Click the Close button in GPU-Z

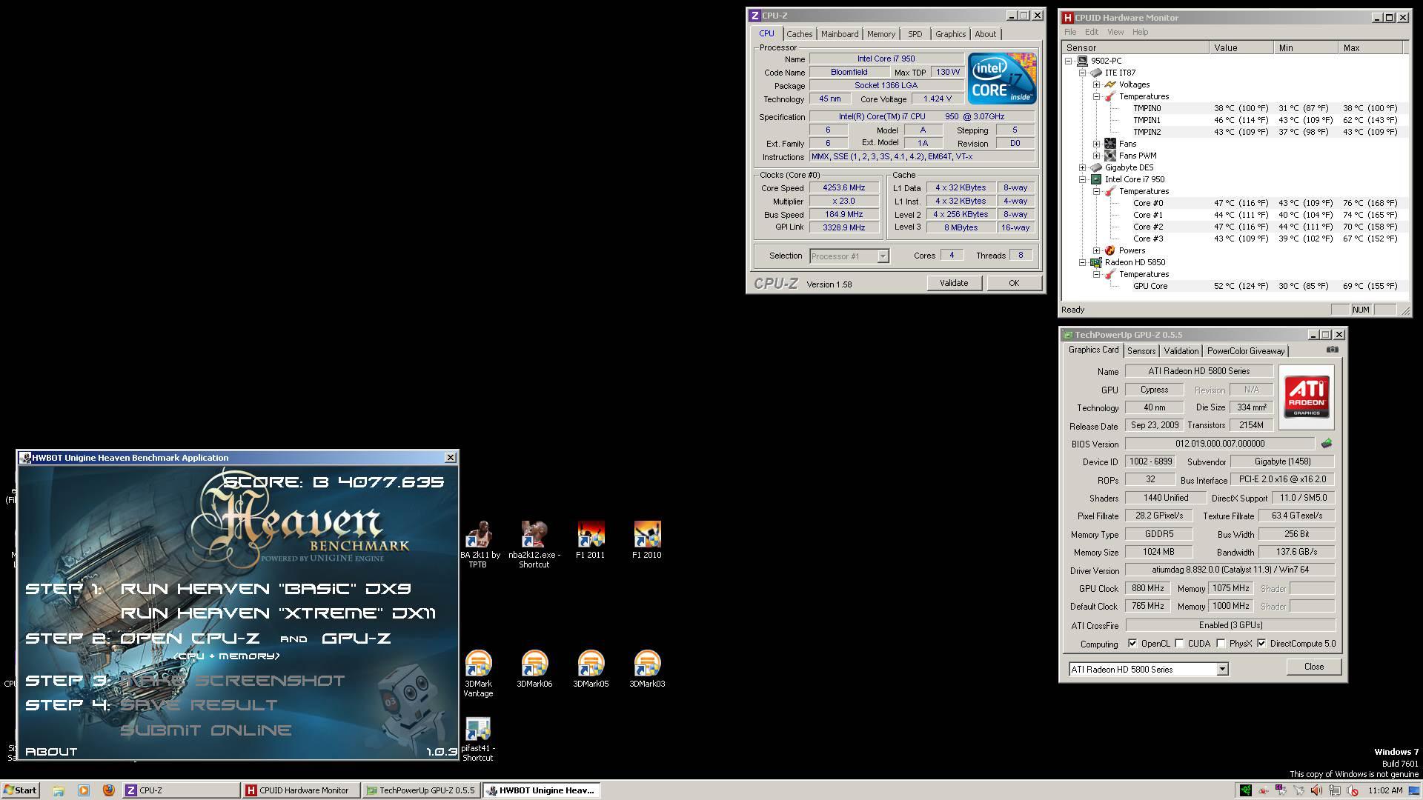coord(1314,667)
